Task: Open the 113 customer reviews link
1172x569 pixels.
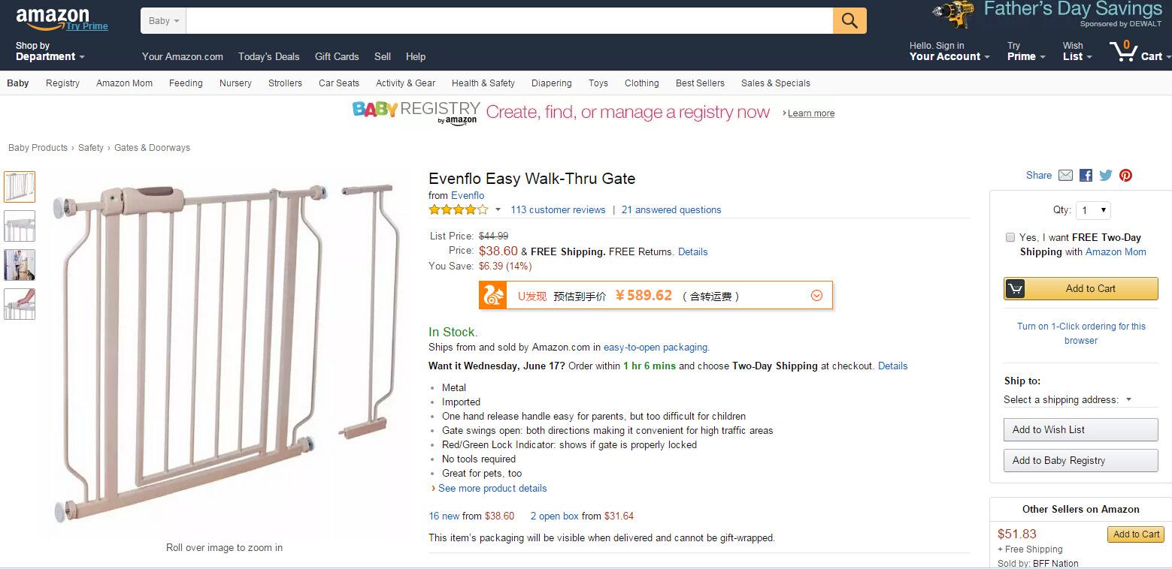Action: click(x=558, y=210)
